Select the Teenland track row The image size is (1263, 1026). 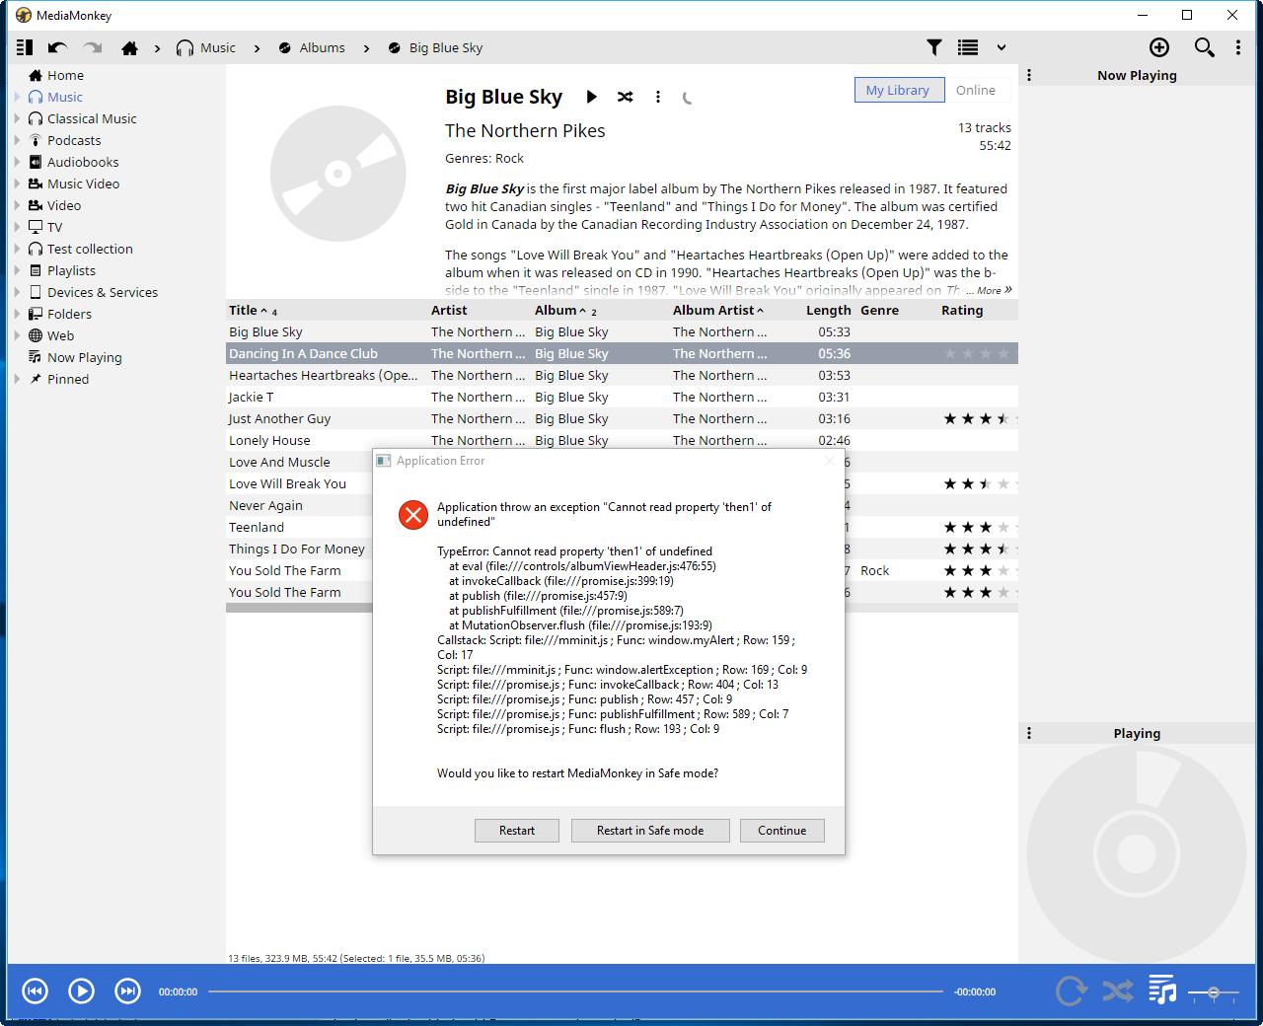[x=296, y=527]
